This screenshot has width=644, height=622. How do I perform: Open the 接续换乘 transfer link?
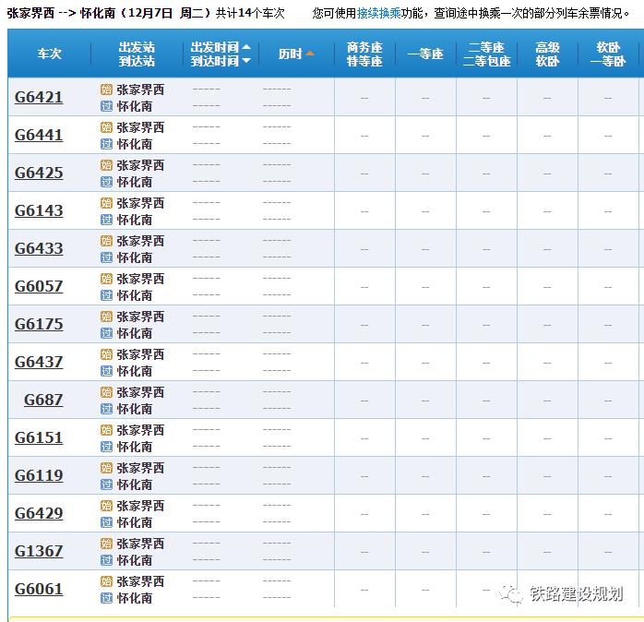tap(381, 14)
